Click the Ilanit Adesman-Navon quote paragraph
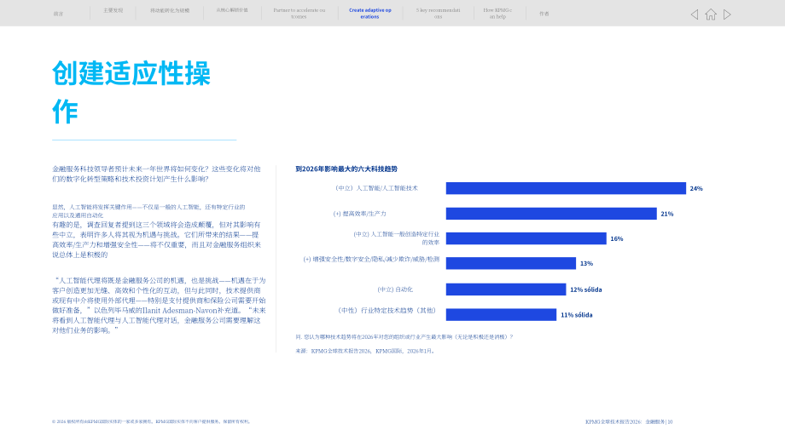The height and width of the screenshot is (441, 785). pyautogui.click(x=159, y=305)
